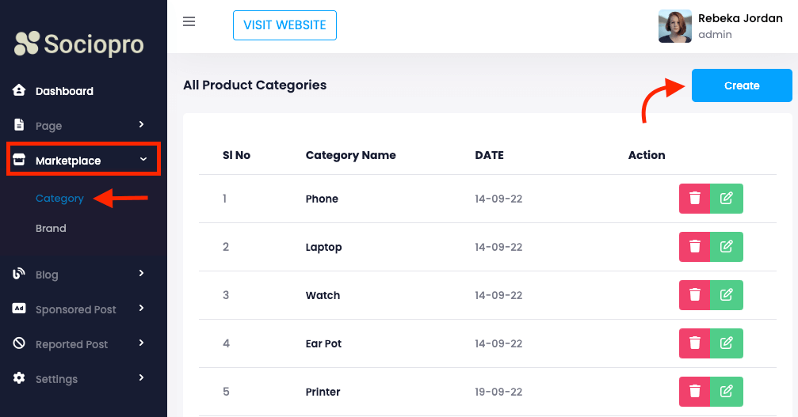The image size is (798, 417).
Task: Delete the Phone category
Action: (x=695, y=199)
